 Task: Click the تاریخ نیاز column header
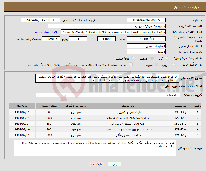tap(22, 106)
